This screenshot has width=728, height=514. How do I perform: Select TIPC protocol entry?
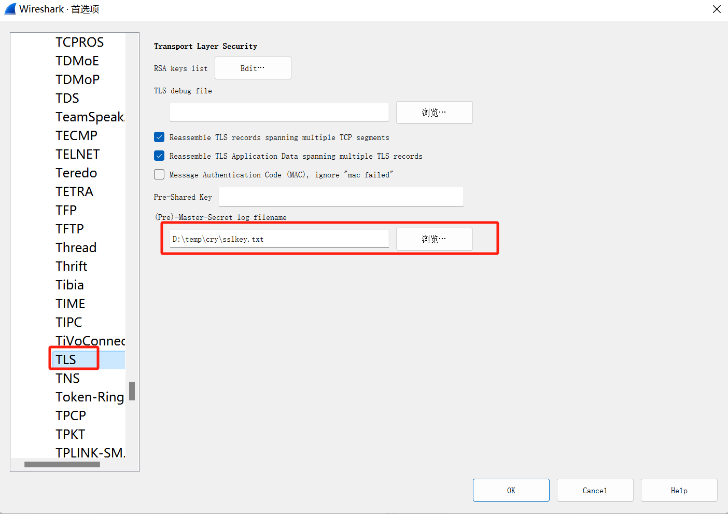pos(69,322)
